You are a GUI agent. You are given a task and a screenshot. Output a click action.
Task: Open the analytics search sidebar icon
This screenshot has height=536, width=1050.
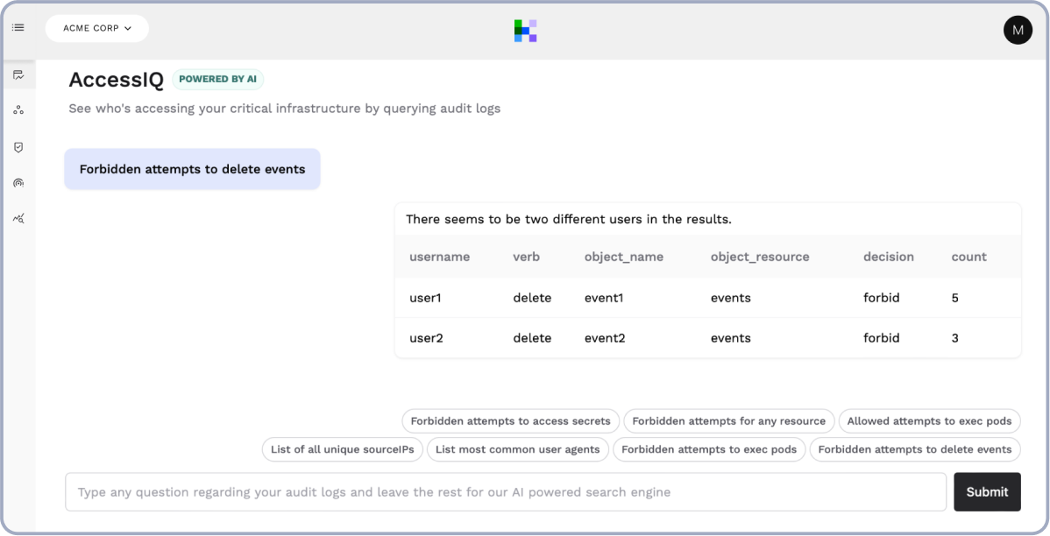[x=18, y=218]
